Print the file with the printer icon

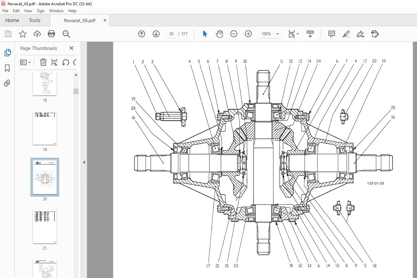pos(51,34)
